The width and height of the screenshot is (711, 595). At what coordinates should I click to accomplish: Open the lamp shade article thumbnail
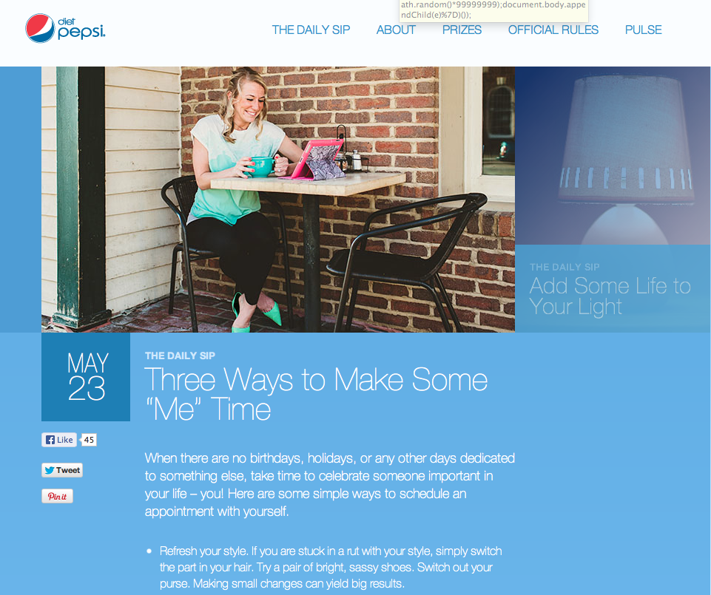pos(613,155)
